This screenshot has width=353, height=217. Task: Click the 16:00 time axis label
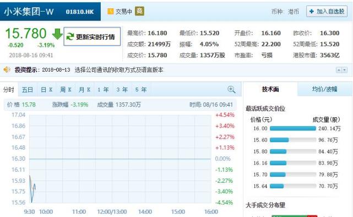pos(211,211)
